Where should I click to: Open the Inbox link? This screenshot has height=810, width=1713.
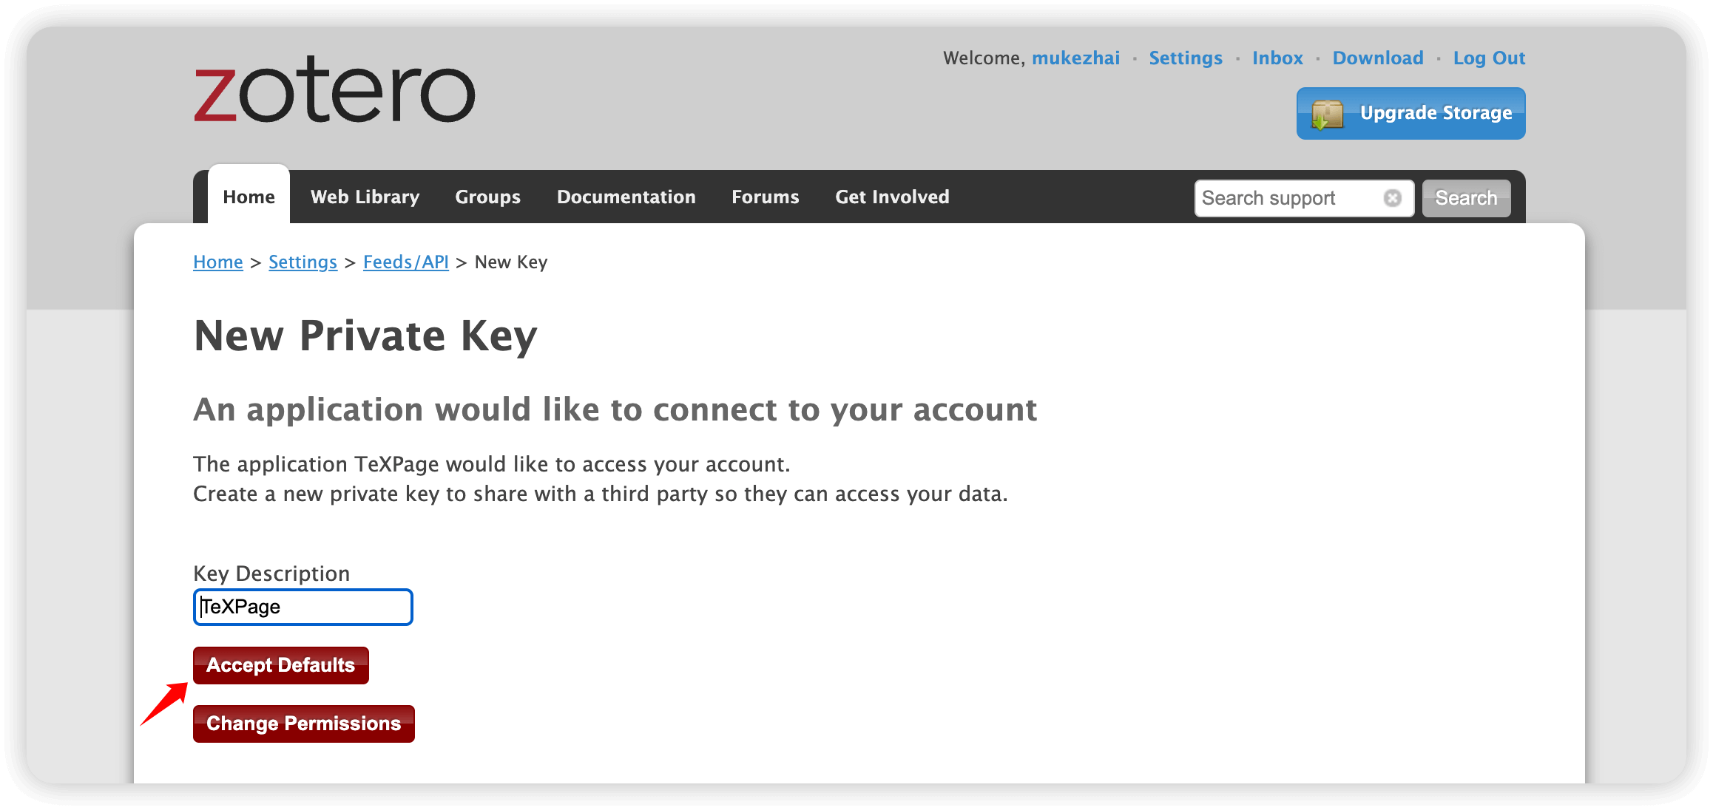click(x=1277, y=58)
